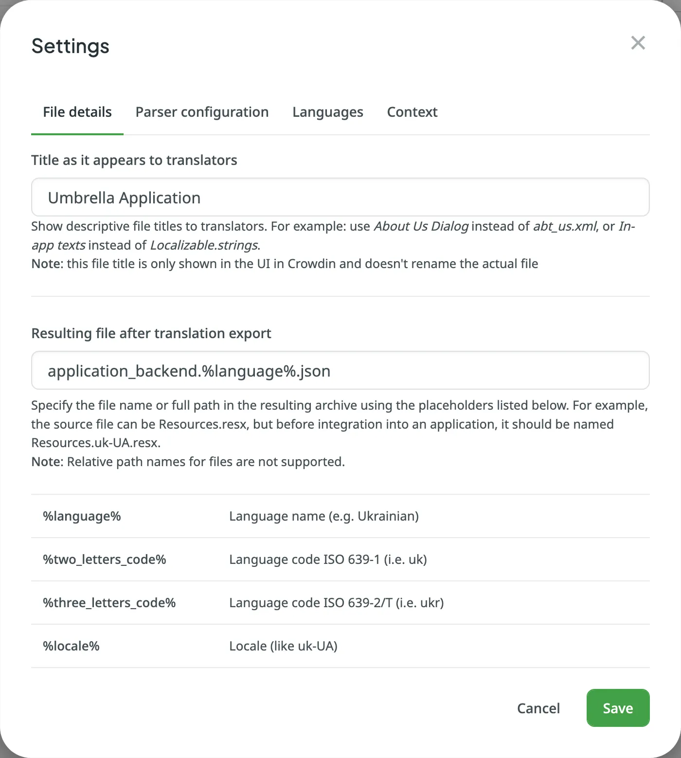Click the %two_letters_code% placeholder

105,559
